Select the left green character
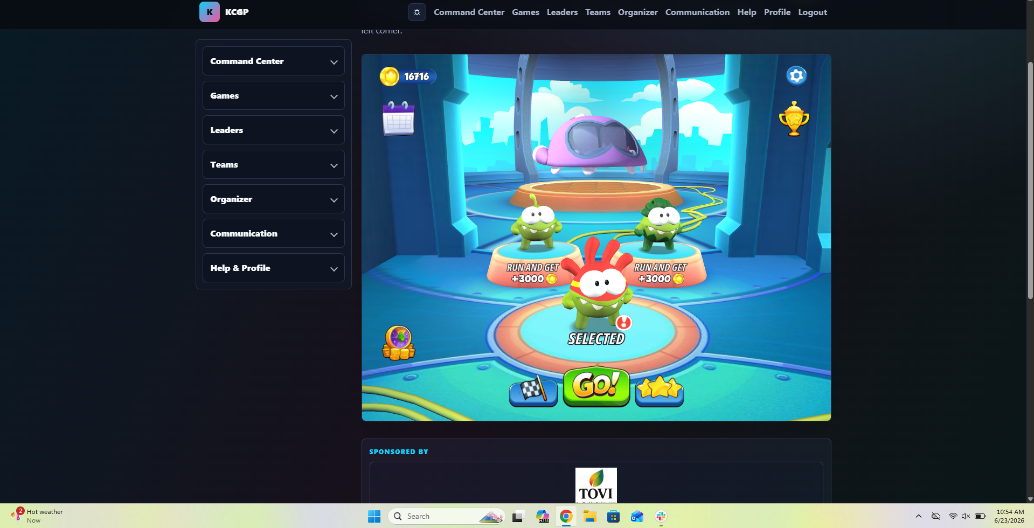Viewport: 1034px width, 528px height. point(535,222)
